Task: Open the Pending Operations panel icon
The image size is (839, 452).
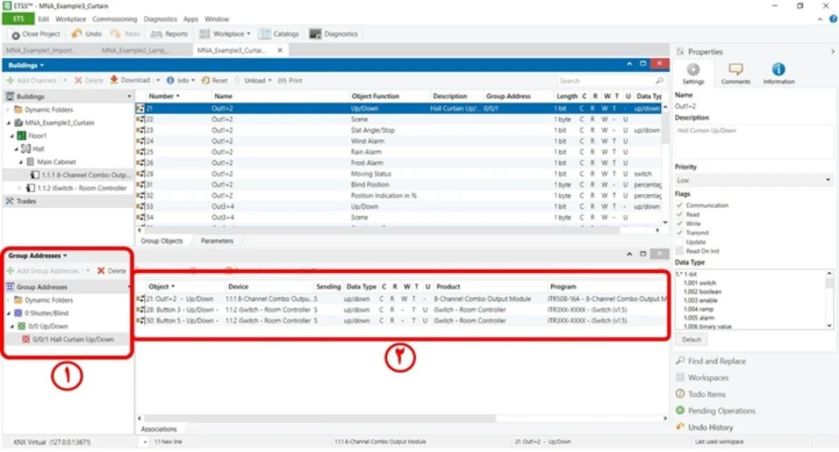Action: pyautogui.click(x=680, y=410)
